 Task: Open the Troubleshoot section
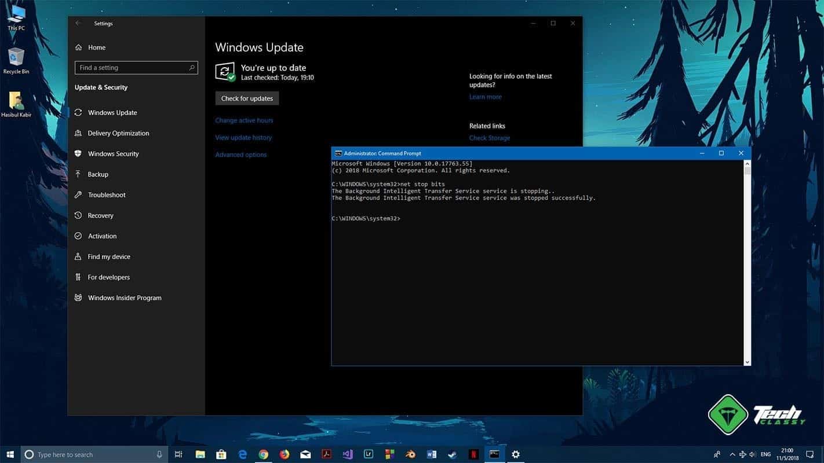[x=107, y=194]
